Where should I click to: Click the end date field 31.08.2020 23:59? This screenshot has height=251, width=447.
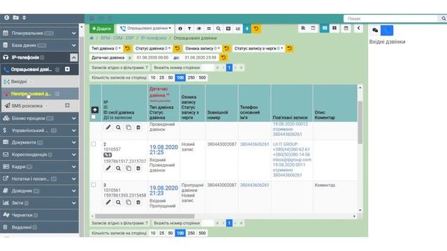[x=200, y=57]
